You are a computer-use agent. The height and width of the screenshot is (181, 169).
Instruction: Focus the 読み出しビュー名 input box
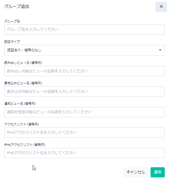pos(84,71)
